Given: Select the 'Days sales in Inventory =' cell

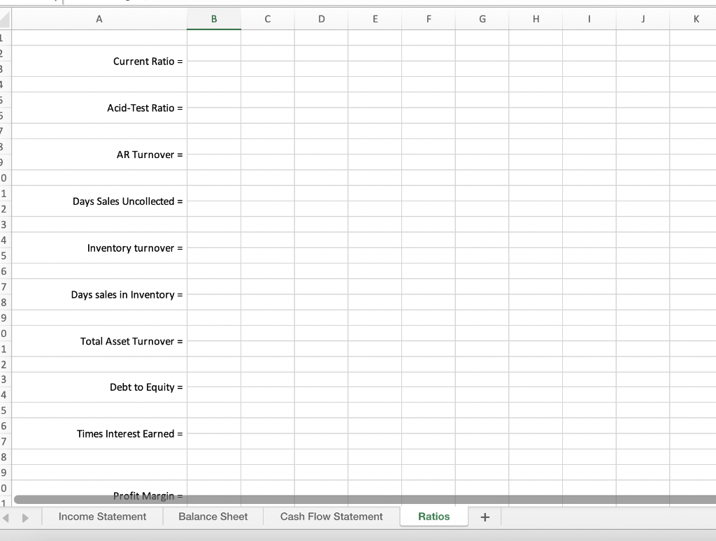Looking at the screenshot, I should [99, 294].
